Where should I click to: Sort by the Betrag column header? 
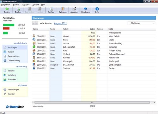click(93, 29)
